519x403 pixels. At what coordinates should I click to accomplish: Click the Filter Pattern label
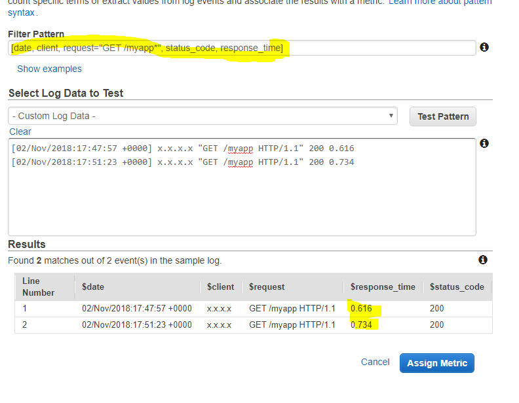point(36,34)
